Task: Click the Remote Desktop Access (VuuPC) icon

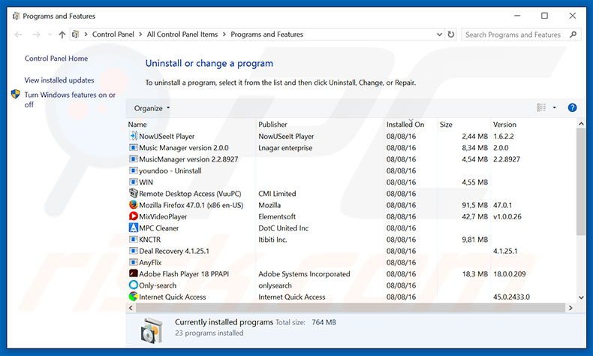Action: coord(133,193)
